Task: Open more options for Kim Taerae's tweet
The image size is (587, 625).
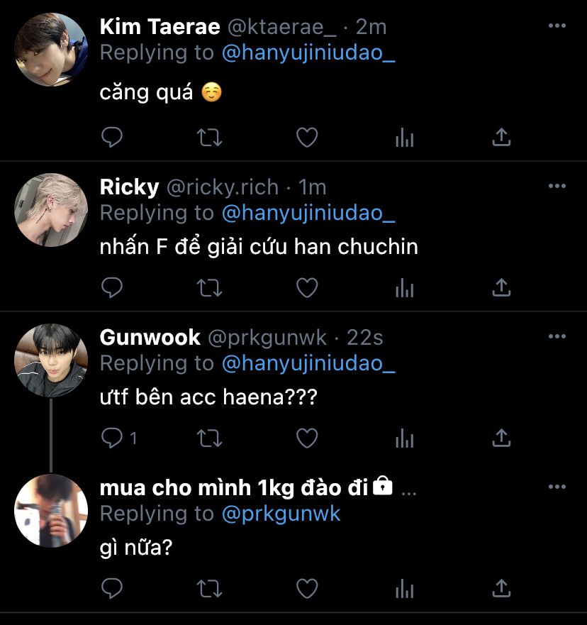Action: pos(557,26)
